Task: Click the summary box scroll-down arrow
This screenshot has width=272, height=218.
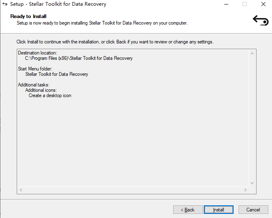Action: tap(252, 183)
